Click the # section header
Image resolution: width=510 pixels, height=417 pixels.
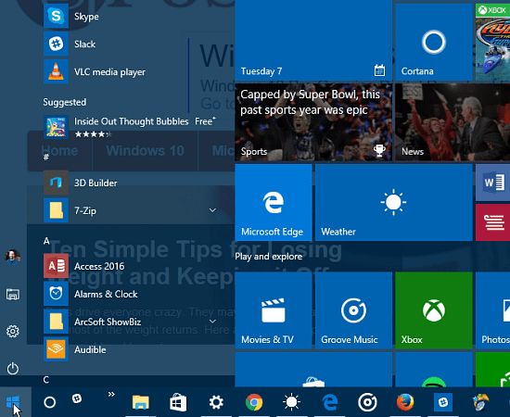pyautogui.click(x=46, y=158)
